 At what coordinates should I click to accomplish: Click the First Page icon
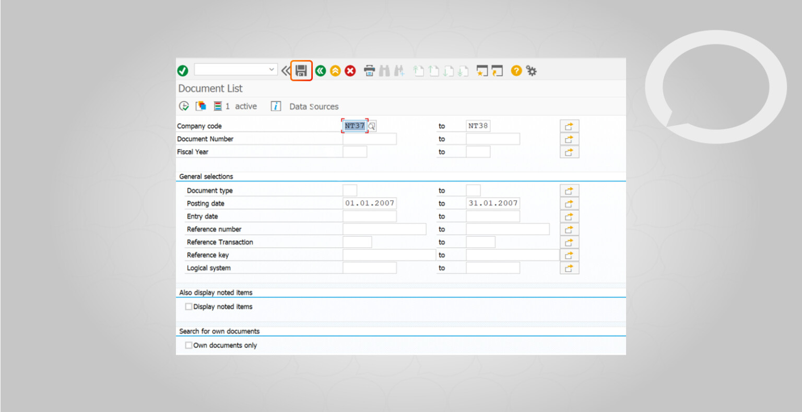coord(418,70)
